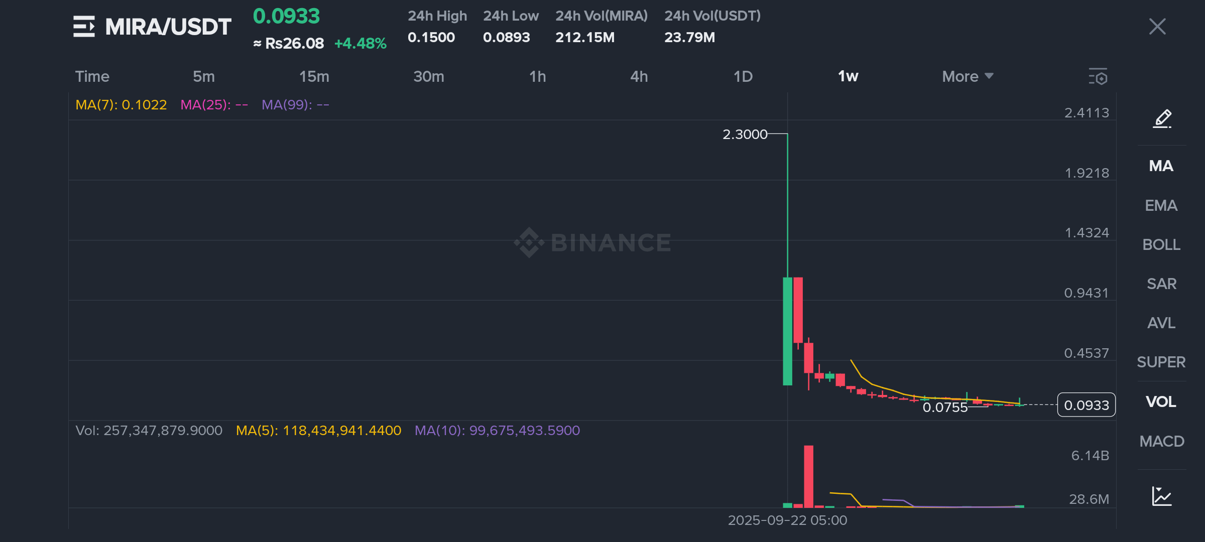
Task: Enable the MACD sub-indicator
Action: tap(1161, 441)
